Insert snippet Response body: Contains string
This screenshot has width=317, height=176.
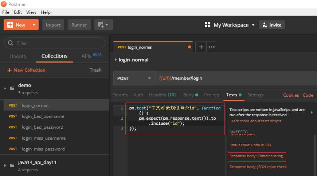(x=256, y=156)
